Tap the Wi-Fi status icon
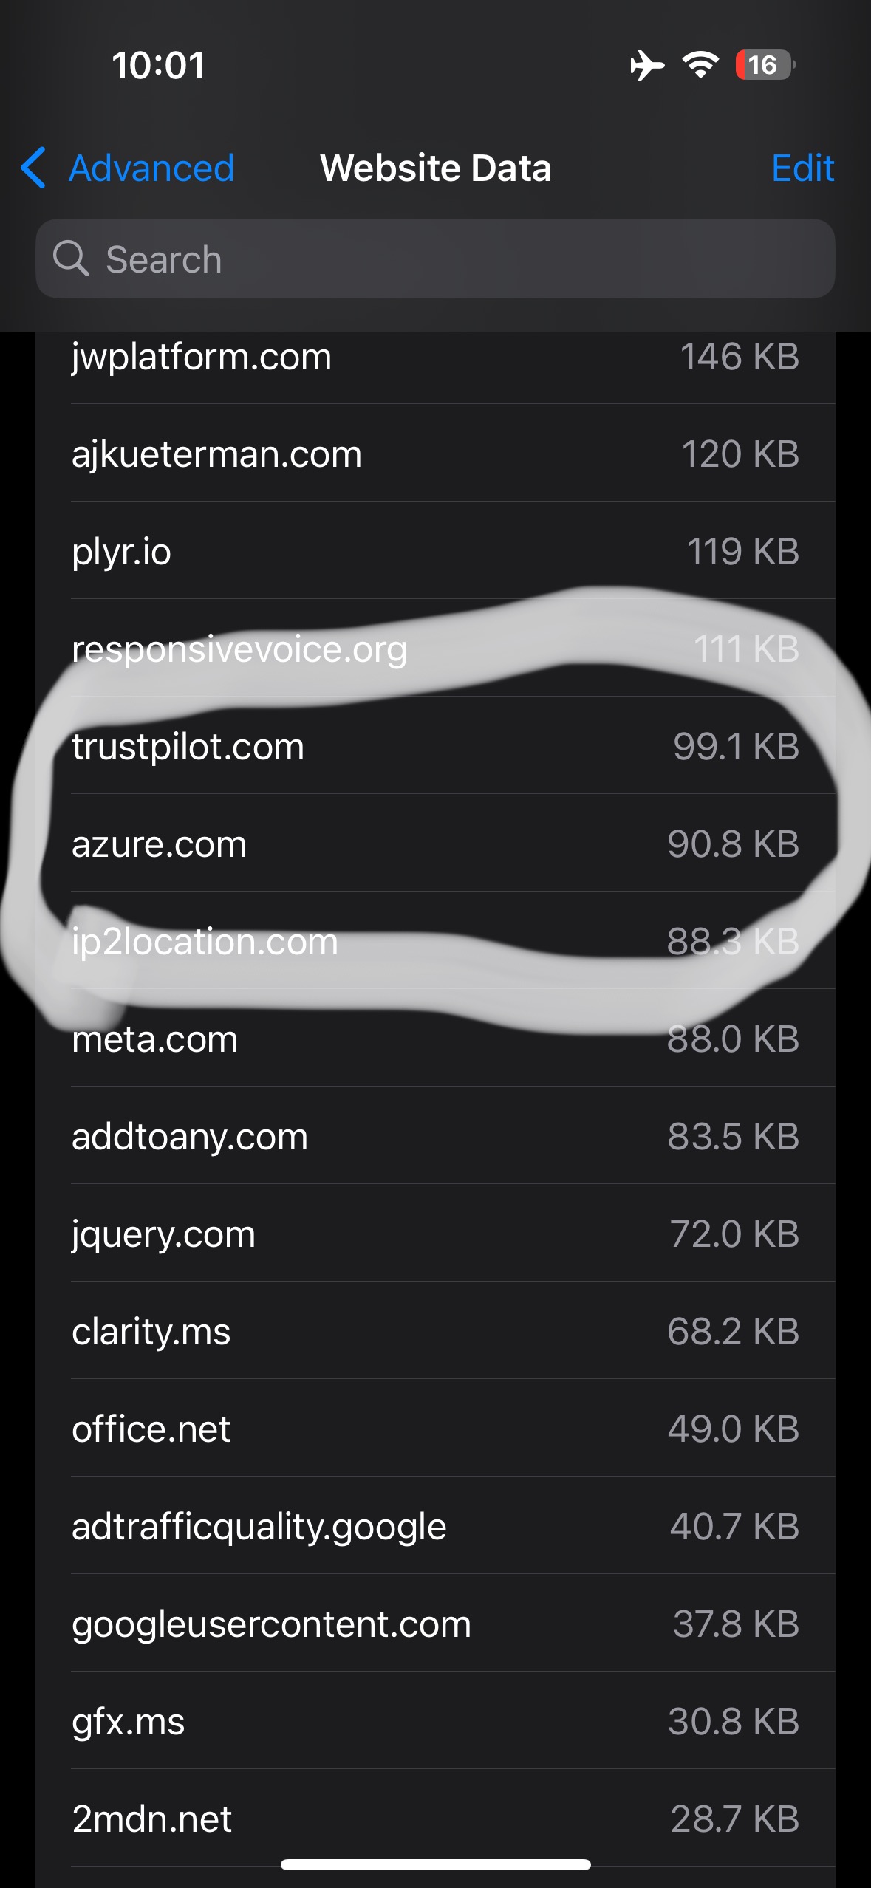The height and width of the screenshot is (1888, 871). pos(700,65)
